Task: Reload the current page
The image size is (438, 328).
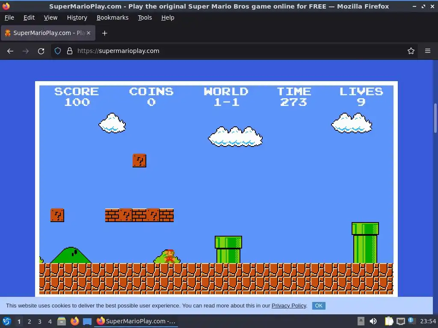Action: click(x=41, y=51)
